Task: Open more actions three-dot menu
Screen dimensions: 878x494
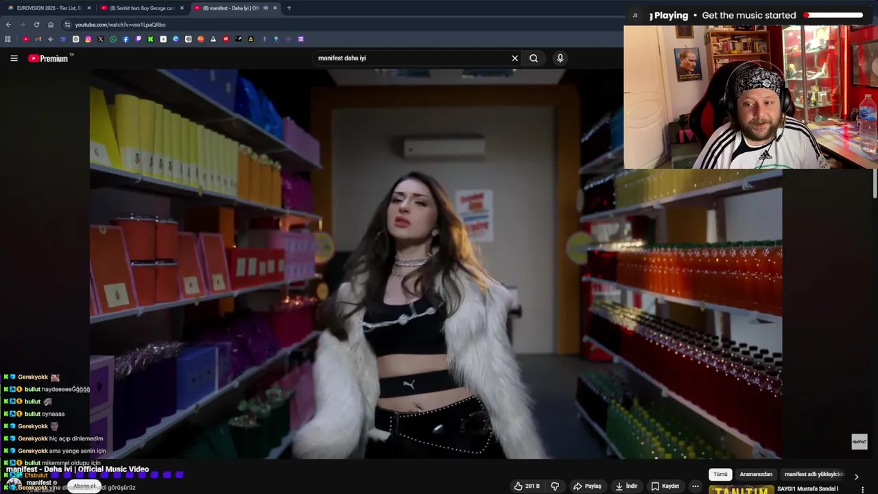Action: tap(695, 486)
